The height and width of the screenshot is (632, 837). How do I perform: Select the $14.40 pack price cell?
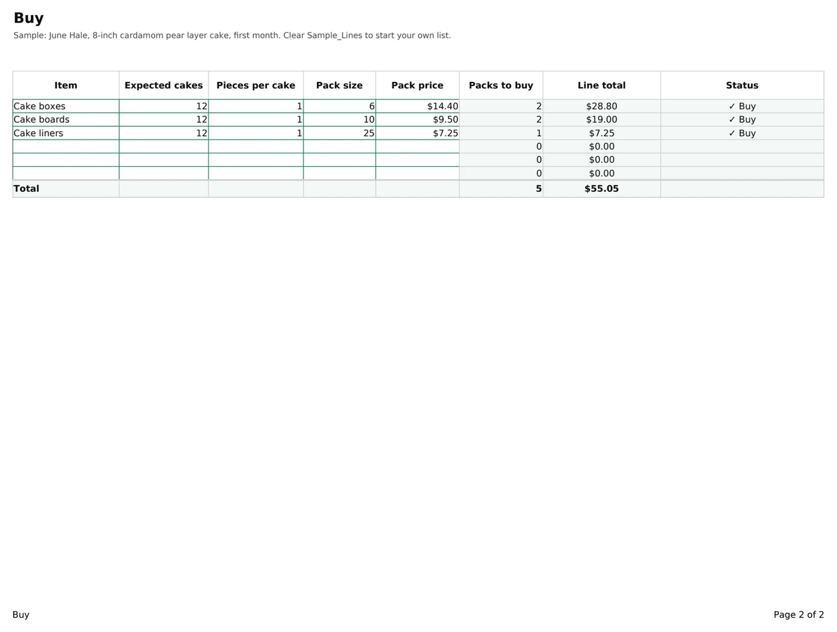pyautogui.click(x=417, y=106)
